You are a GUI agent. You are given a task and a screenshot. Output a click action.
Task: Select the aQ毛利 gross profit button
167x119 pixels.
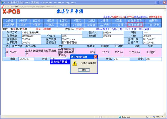104,25
